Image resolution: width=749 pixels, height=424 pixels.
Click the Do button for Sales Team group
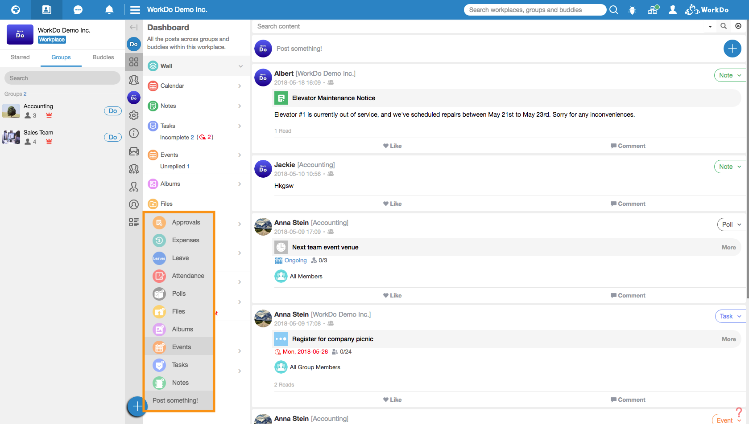coord(113,137)
